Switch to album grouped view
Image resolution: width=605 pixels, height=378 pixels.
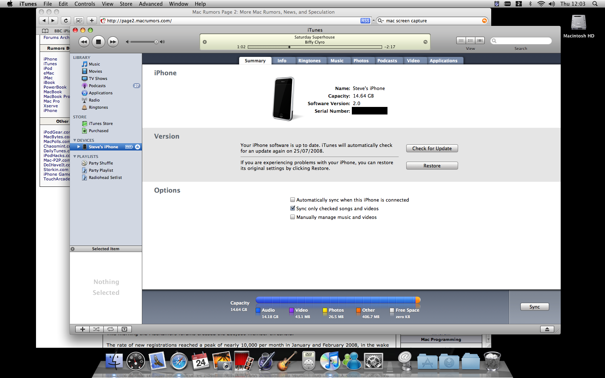(470, 41)
